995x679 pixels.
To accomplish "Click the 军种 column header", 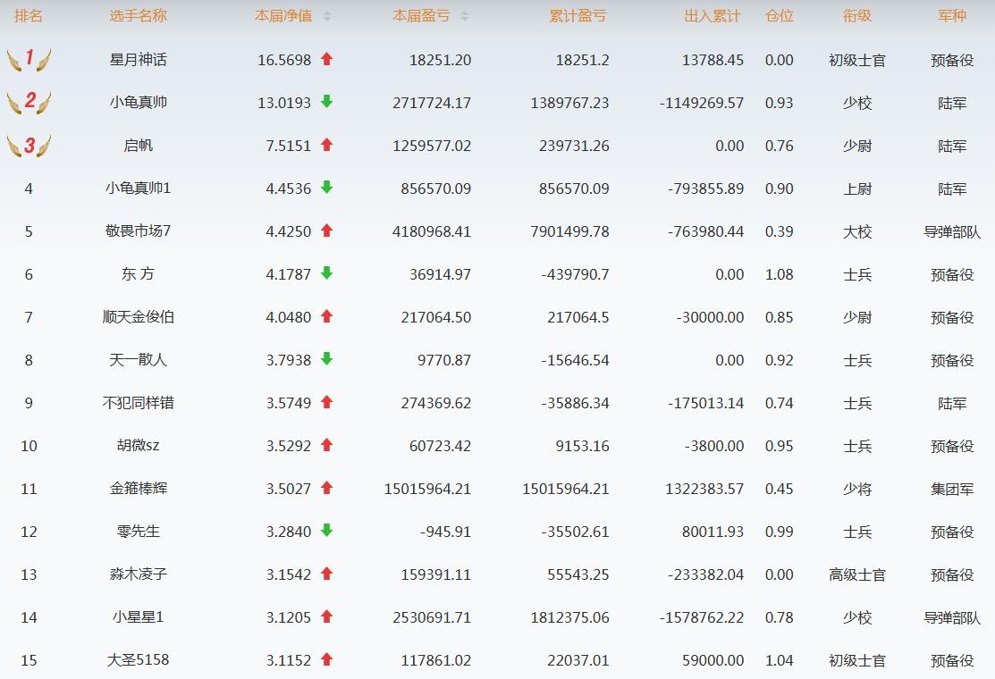I will 952,16.
